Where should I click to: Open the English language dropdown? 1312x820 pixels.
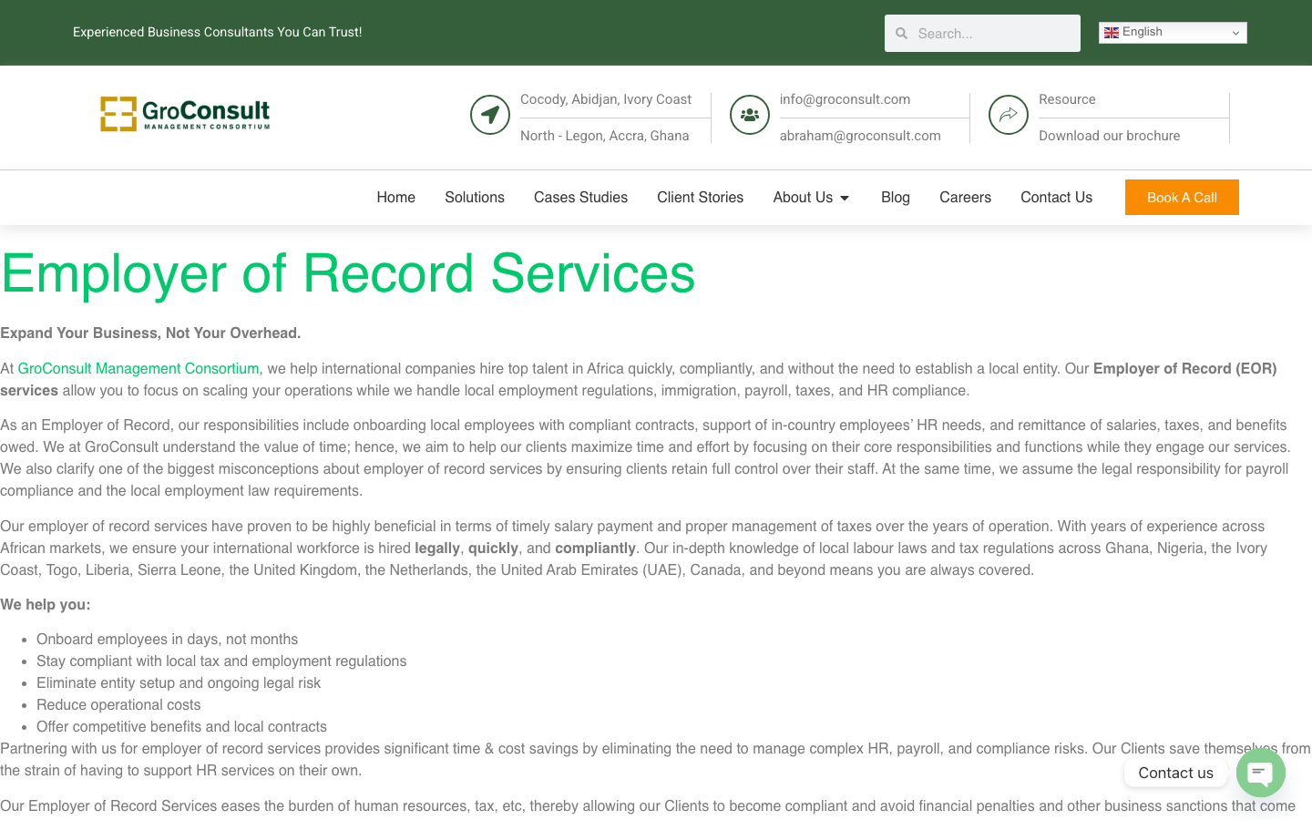click(x=1173, y=33)
